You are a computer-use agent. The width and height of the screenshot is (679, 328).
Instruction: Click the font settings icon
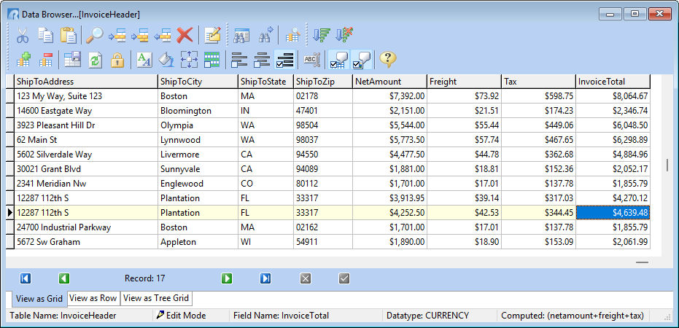tap(144, 60)
